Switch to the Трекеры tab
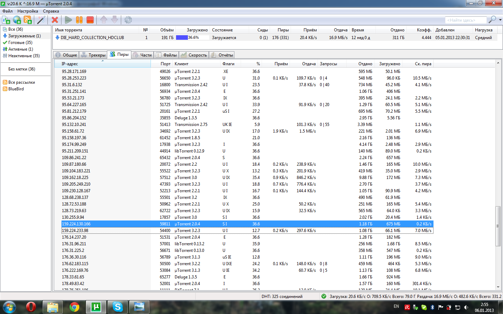The height and width of the screenshot is (314, 503). tap(93, 55)
